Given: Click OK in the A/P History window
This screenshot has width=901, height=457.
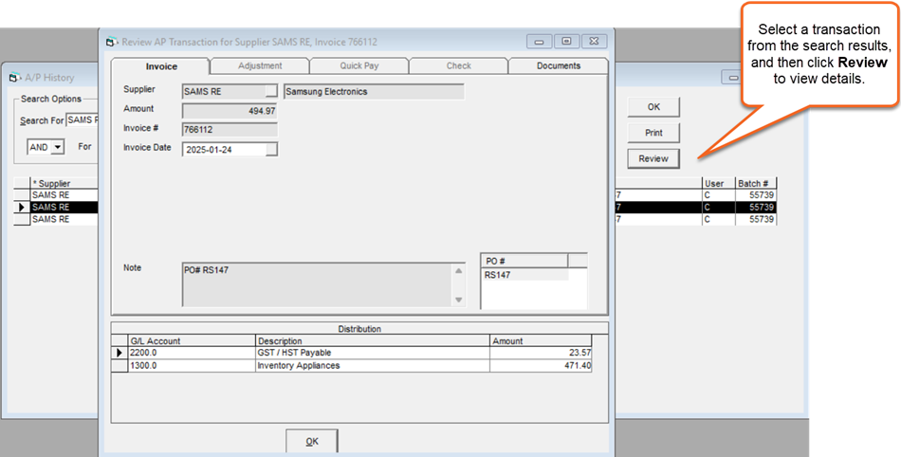Looking at the screenshot, I should pos(653,107).
